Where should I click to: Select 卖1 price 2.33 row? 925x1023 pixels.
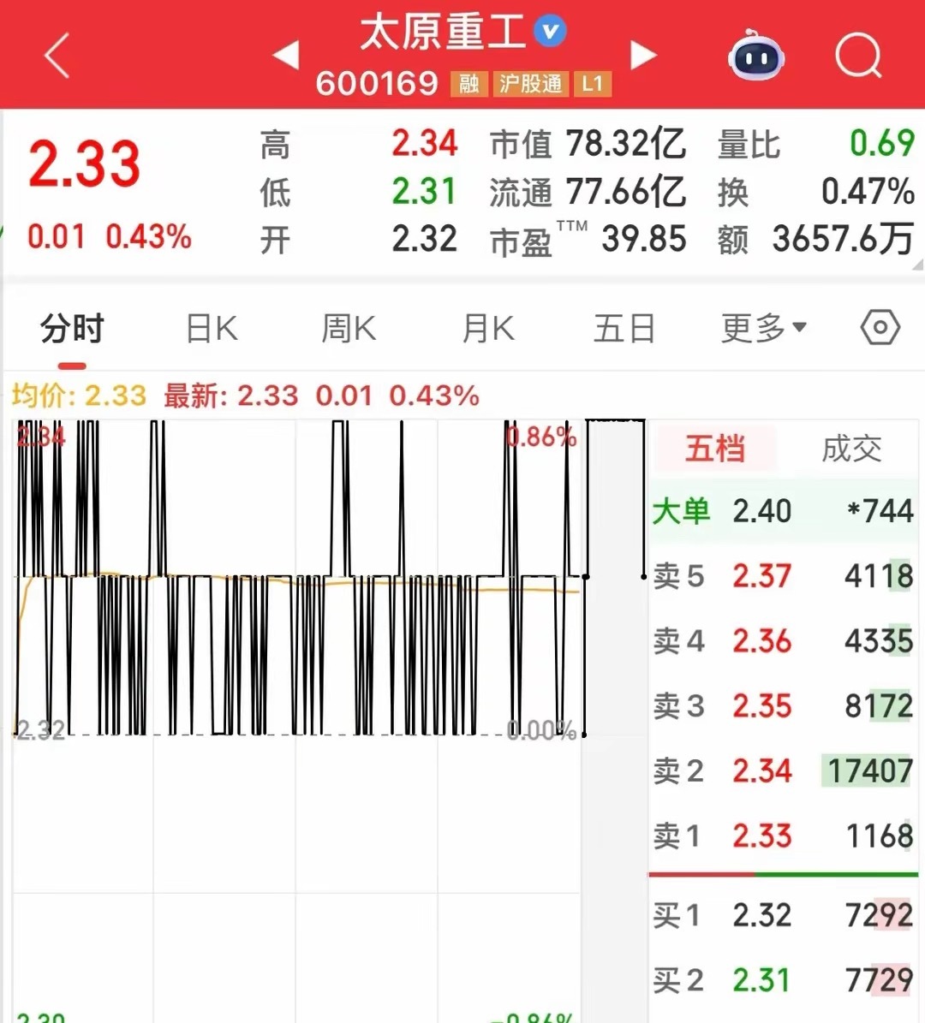pos(784,836)
